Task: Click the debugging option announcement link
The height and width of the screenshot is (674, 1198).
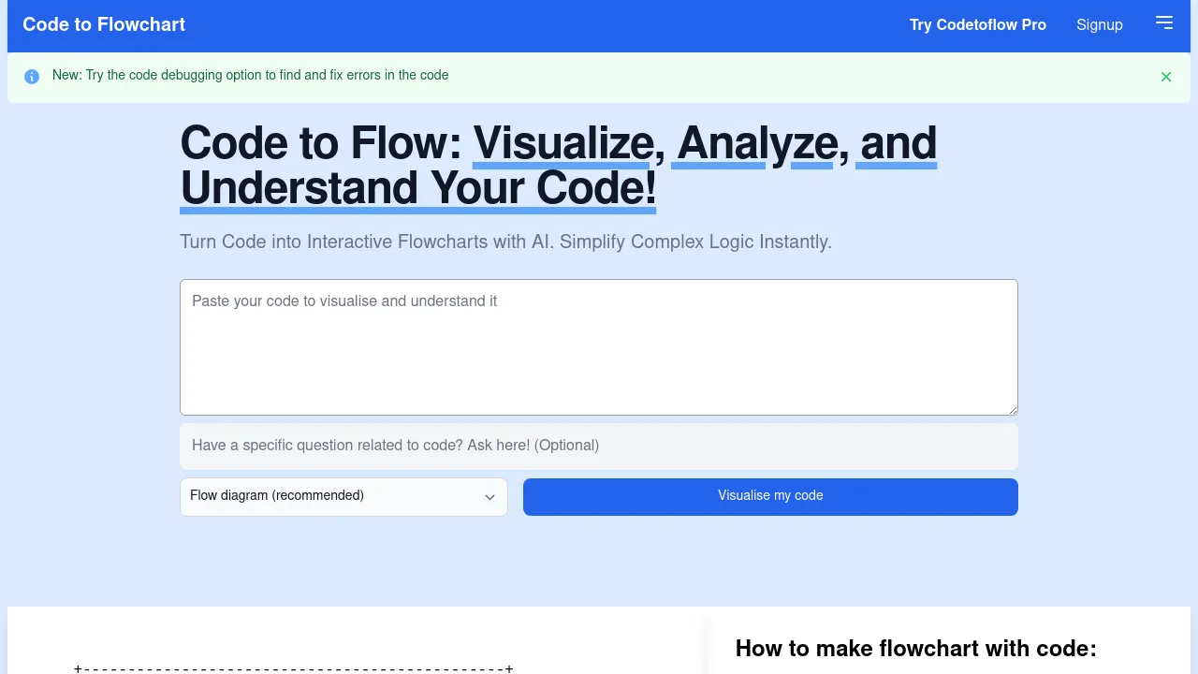Action: (251, 75)
